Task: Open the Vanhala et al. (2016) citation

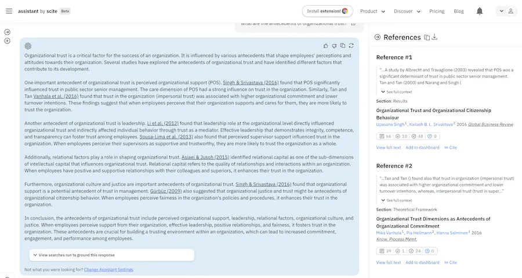Action: click(x=56, y=96)
